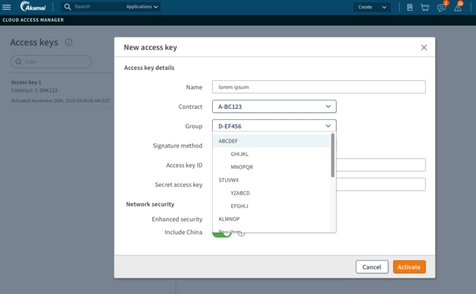Click the Name input field

click(318, 87)
